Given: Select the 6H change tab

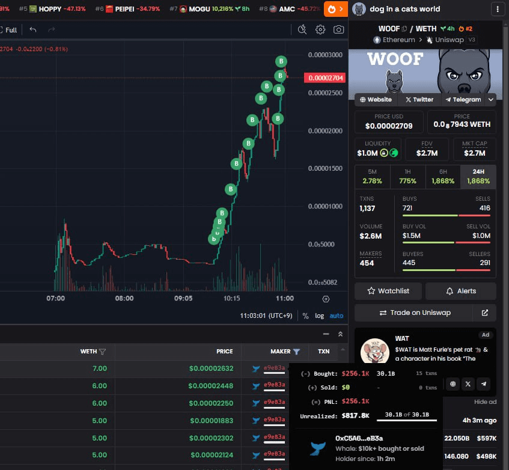Looking at the screenshot, I should [443, 177].
